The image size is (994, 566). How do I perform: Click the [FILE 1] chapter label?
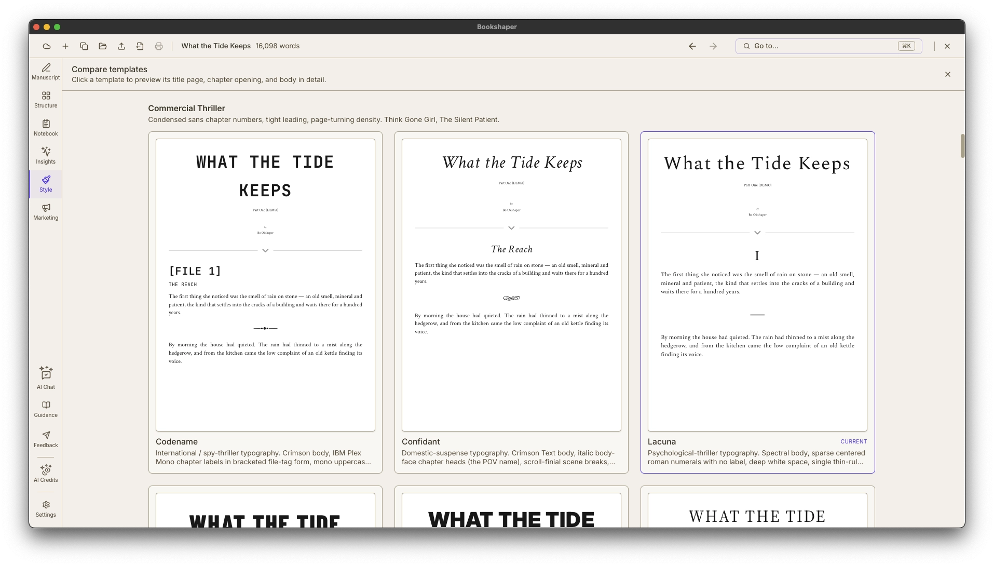195,271
